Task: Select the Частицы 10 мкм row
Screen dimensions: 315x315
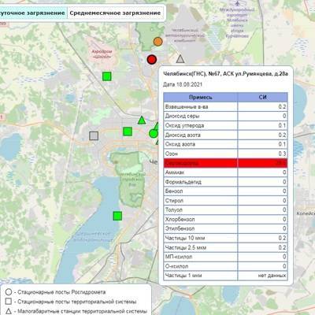Action: [x=225, y=238]
